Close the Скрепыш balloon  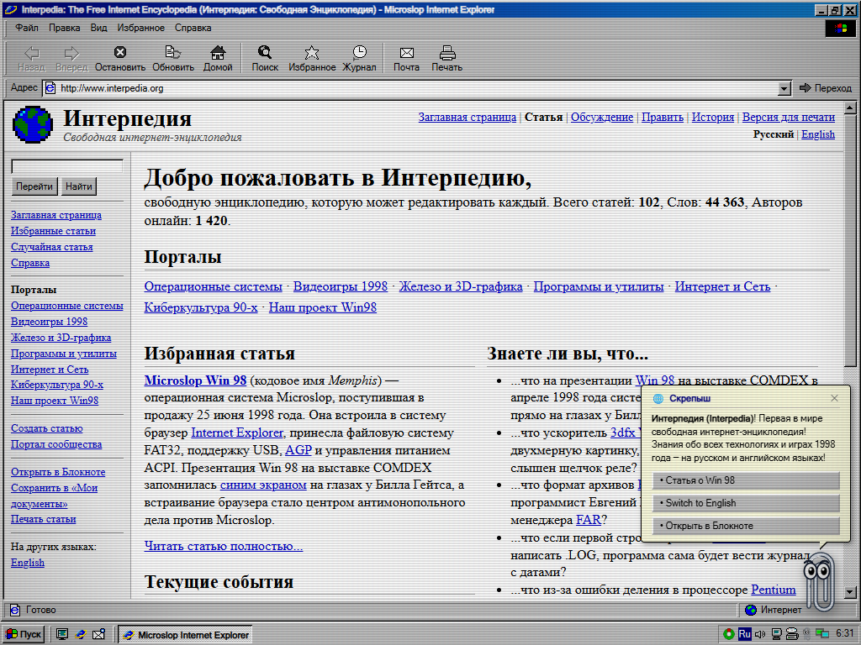click(835, 398)
